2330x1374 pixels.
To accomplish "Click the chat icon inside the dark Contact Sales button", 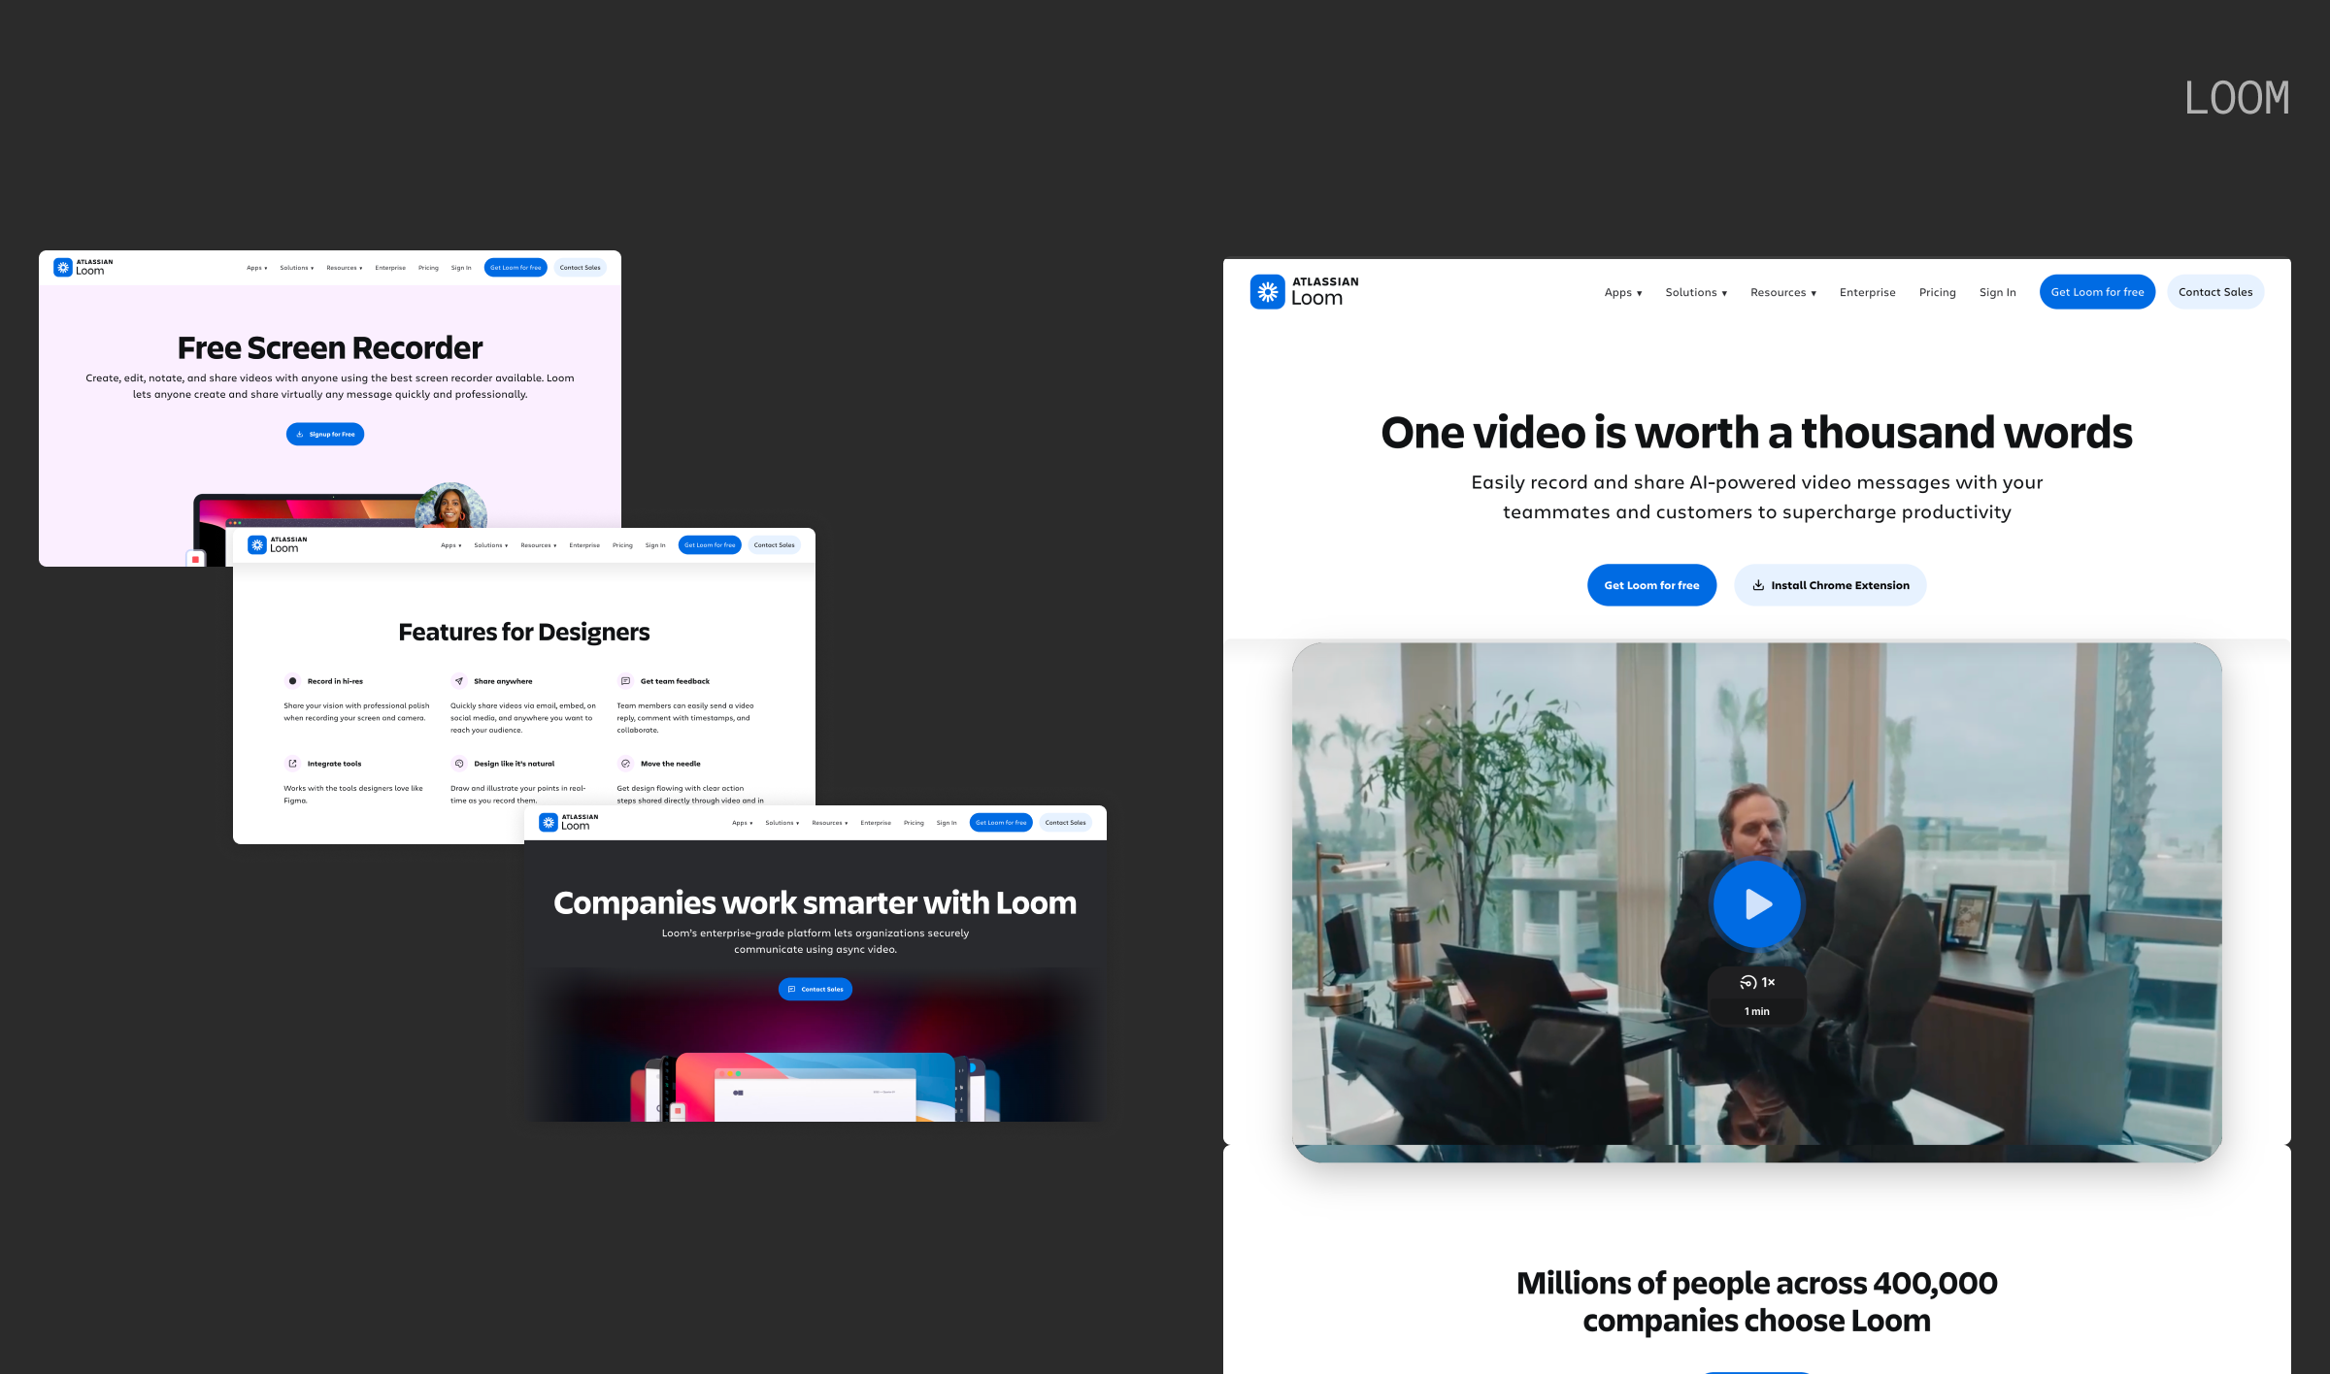I will [792, 989].
